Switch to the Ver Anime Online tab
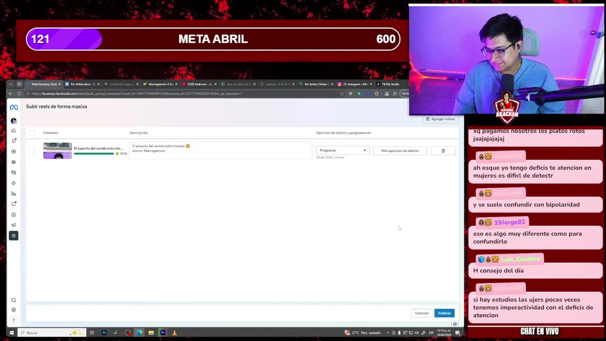The height and width of the screenshot is (341, 606). [x=316, y=84]
